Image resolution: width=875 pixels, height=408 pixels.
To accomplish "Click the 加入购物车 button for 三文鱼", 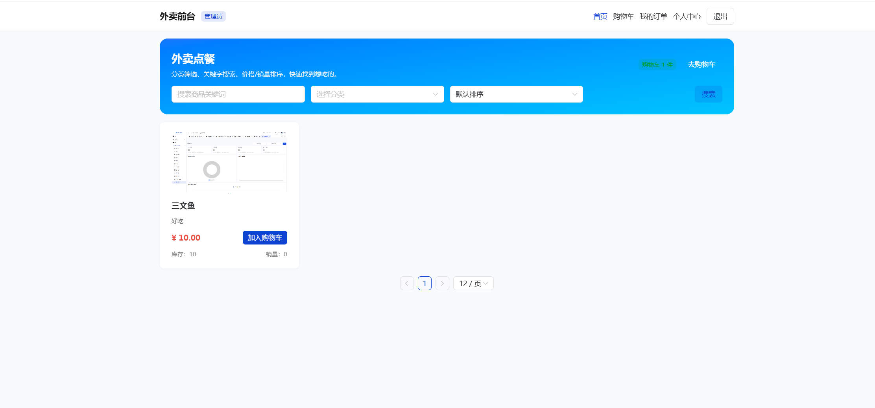I will [265, 237].
